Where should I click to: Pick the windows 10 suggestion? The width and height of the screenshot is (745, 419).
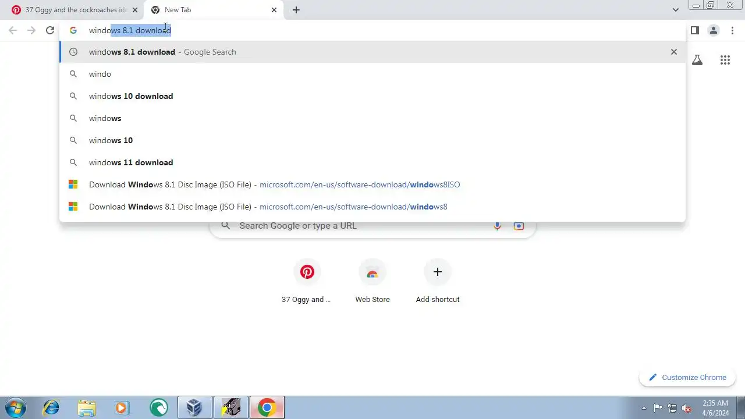tap(372, 140)
